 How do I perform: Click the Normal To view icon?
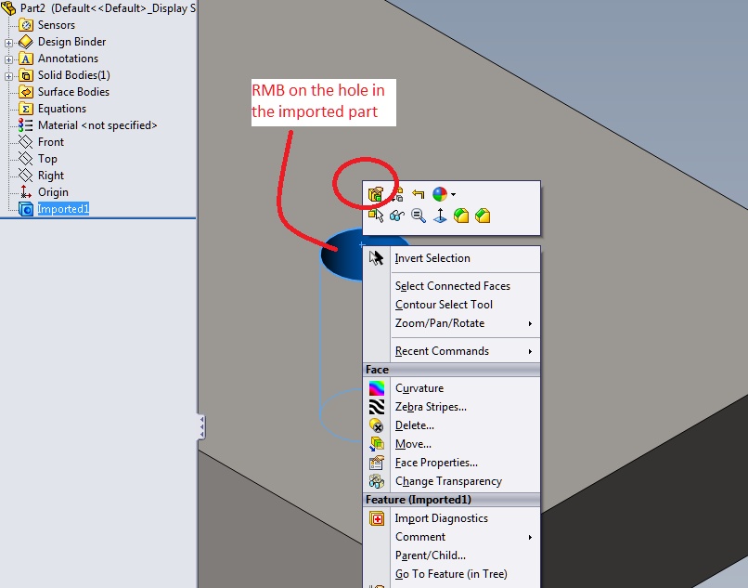coord(440,216)
